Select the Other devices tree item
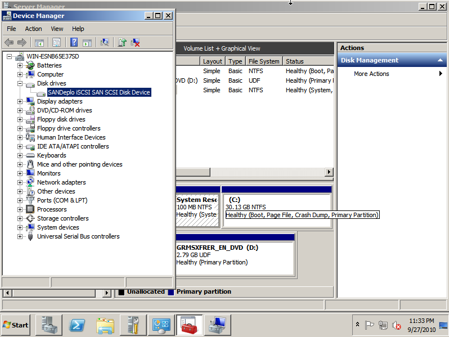The image size is (449, 337). click(x=56, y=191)
